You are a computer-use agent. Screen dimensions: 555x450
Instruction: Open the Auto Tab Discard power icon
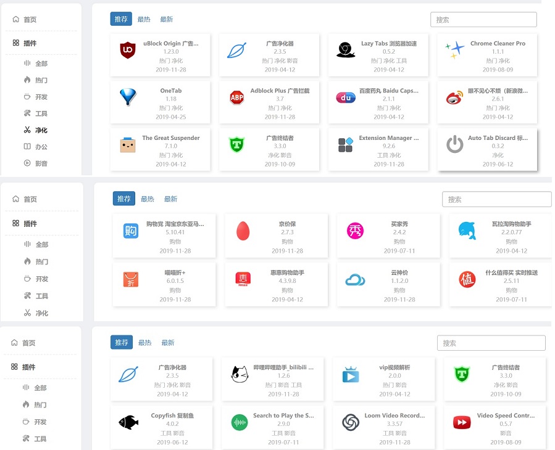tap(455, 144)
